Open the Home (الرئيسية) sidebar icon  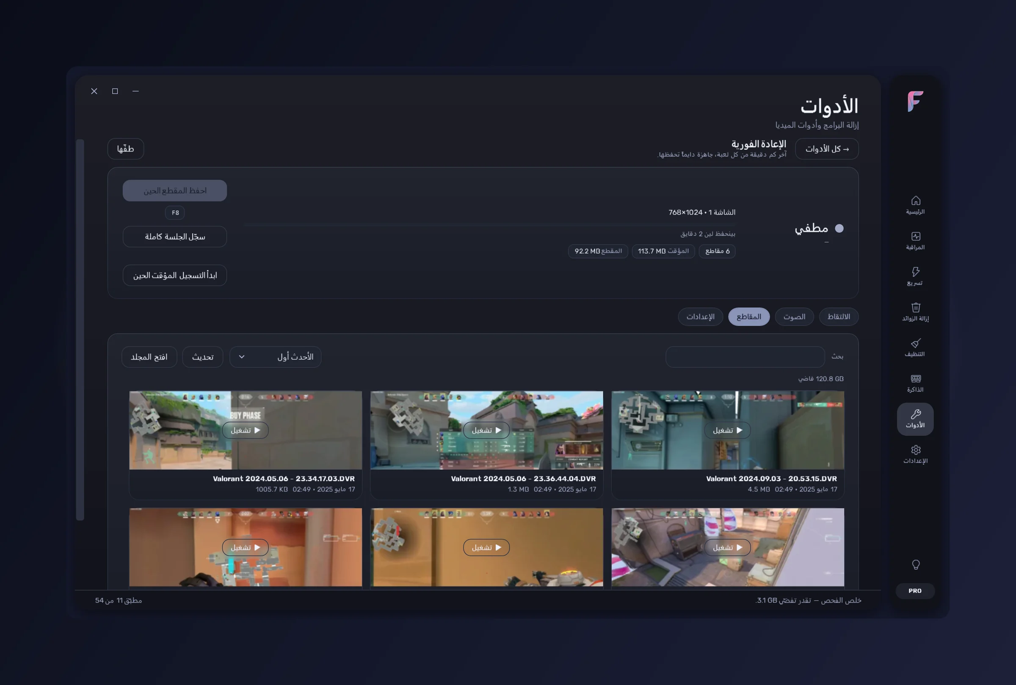[915, 205]
